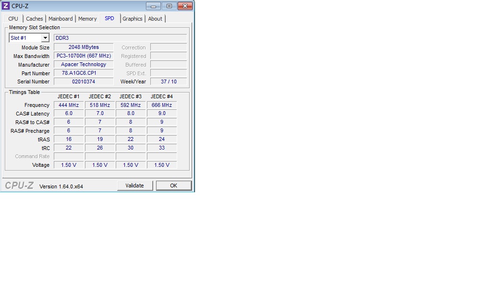Viewport: 484px width, 302px height.
Task: Click the Apacer Technology manufacturer value
Action: coord(84,64)
